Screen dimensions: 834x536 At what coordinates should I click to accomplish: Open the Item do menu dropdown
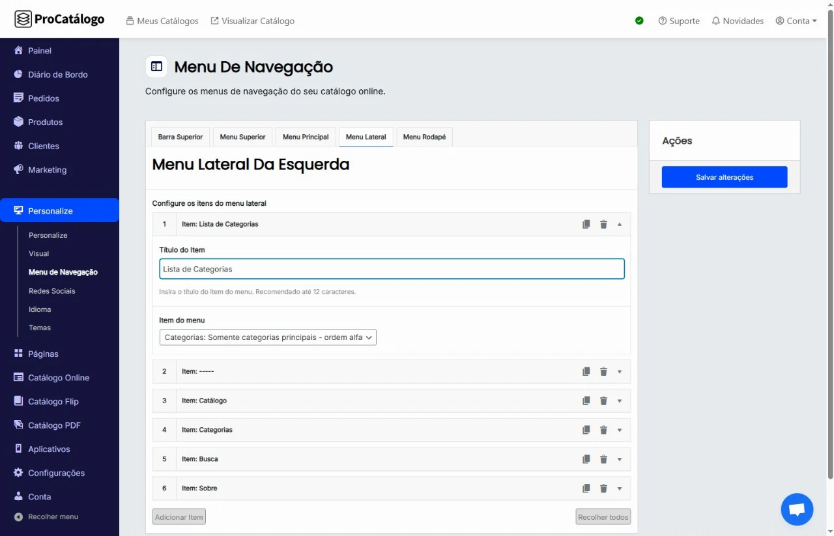point(268,337)
